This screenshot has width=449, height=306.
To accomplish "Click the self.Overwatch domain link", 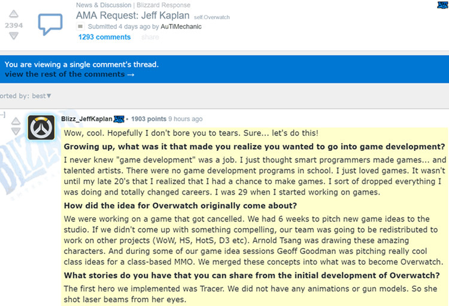I will [x=211, y=17].
